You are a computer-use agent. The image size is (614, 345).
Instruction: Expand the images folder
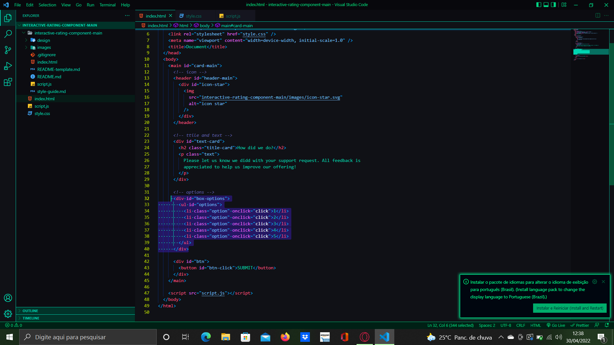[75, 48]
